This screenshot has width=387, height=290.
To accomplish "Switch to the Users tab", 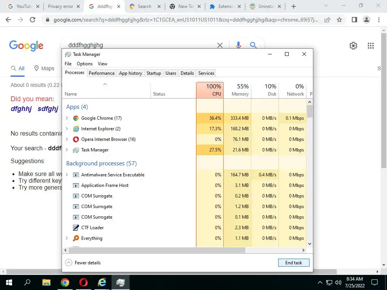I will (171, 73).
